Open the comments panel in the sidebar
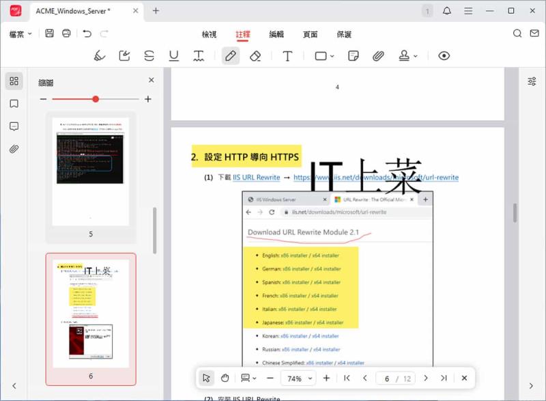This screenshot has width=546, height=401. click(14, 126)
